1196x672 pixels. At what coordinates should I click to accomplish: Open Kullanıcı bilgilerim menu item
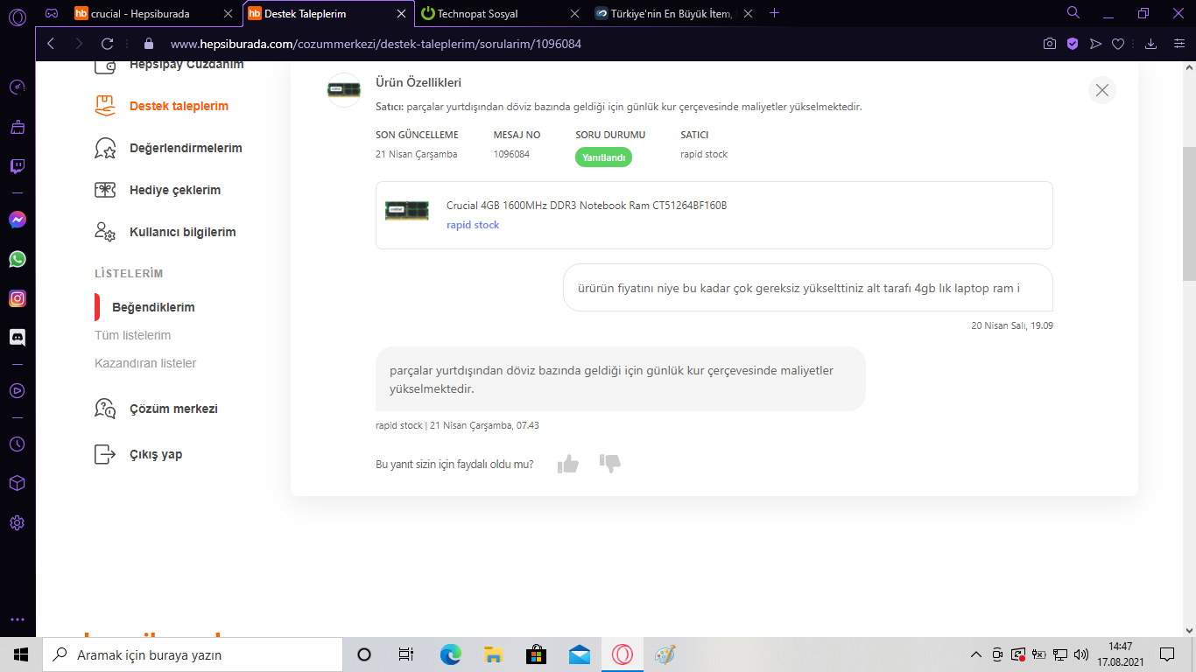[x=165, y=232]
